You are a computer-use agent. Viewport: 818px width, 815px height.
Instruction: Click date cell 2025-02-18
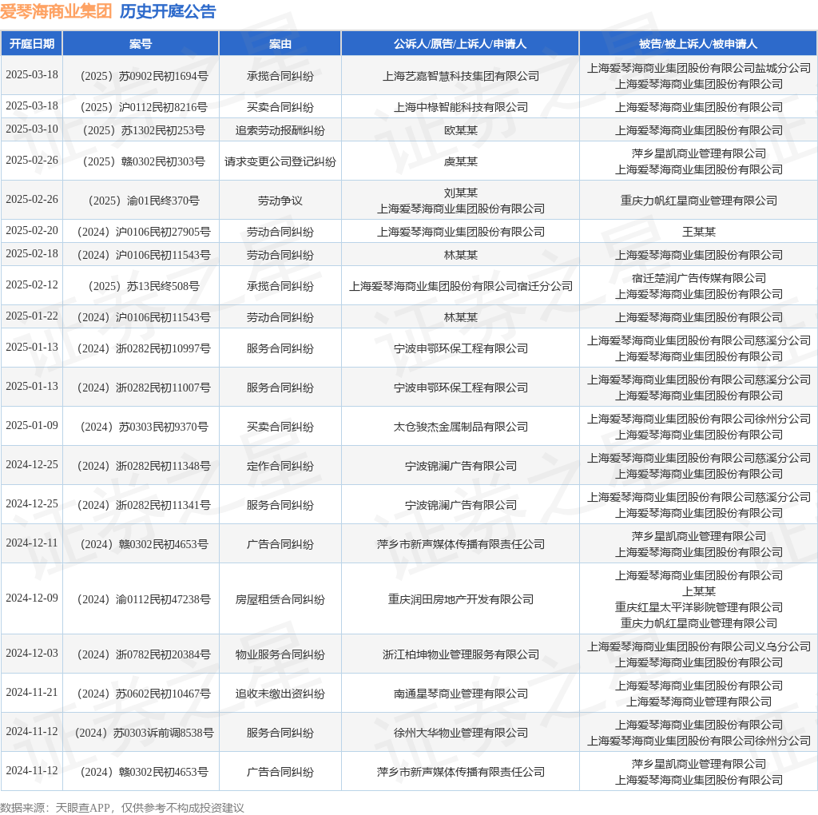point(32,253)
